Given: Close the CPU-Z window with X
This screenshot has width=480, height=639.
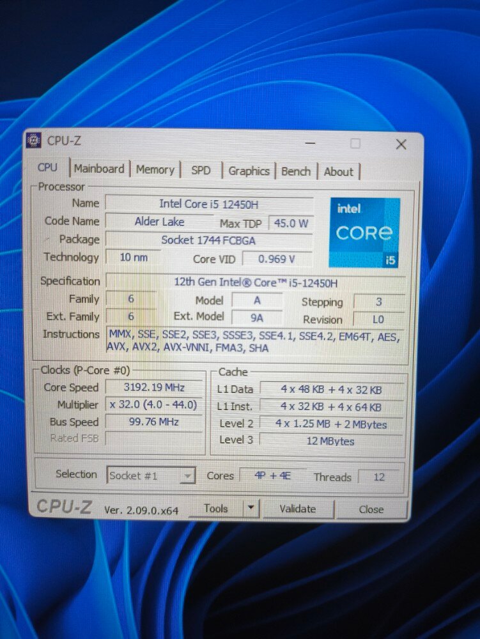Looking at the screenshot, I should (x=401, y=144).
